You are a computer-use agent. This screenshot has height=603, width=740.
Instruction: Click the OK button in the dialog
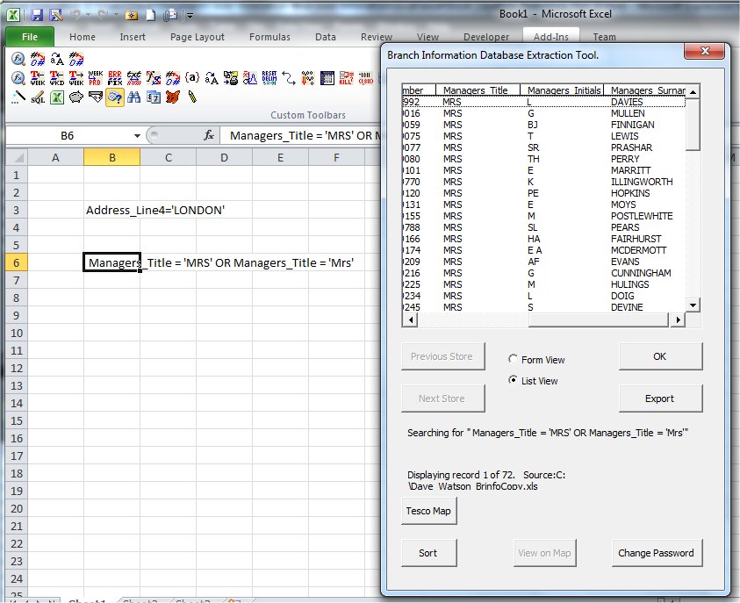tap(660, 356)
